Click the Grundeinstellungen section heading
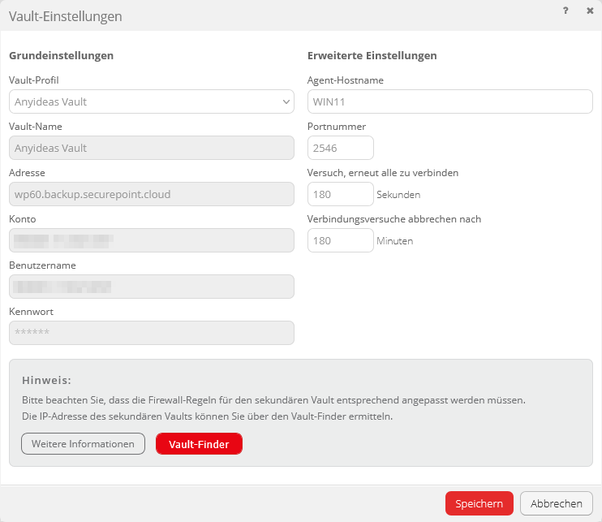 61,56
